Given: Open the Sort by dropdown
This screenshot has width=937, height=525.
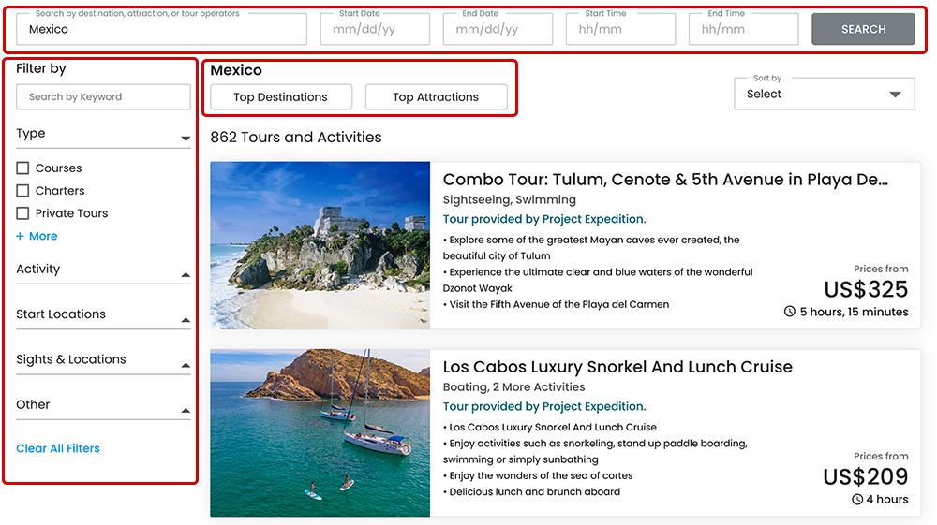Looking at the screenshot, I should pyautogui.click(x=824, y=94).
